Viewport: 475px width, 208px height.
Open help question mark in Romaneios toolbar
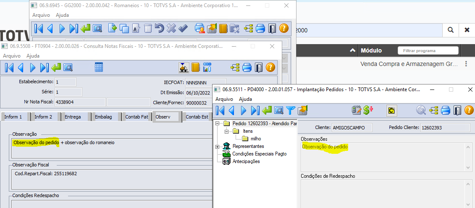click(283, 28)
